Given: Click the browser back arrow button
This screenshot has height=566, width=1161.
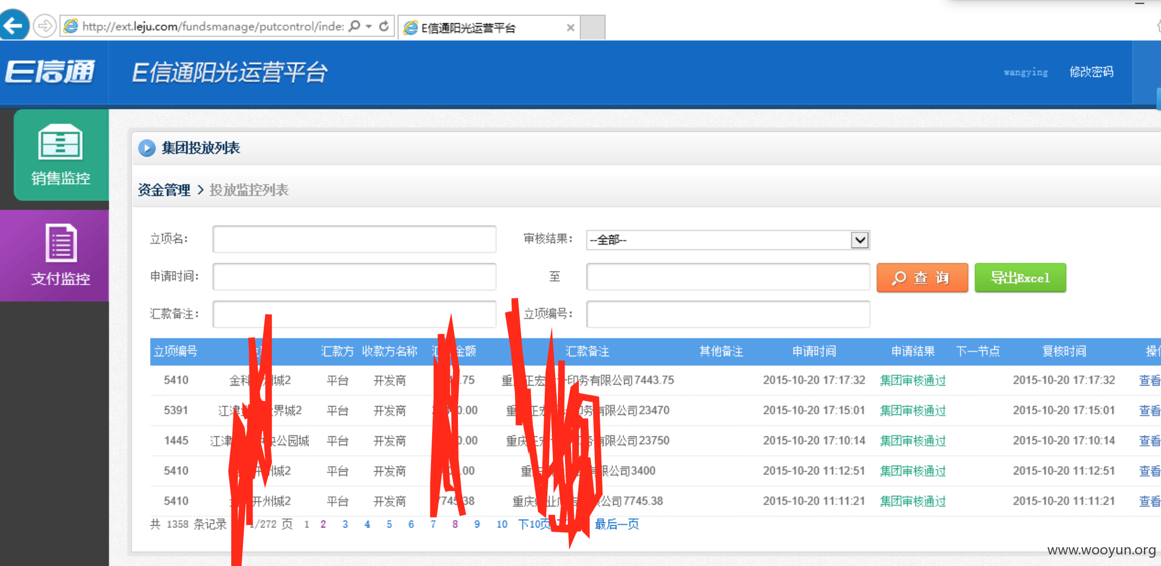Looking at the screenshot, I should [13, 25].
